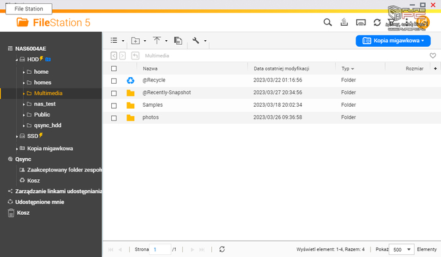Click the parent folder up arrow icon
The height and width of the screenshot is (257, 441).
point(136,56)
